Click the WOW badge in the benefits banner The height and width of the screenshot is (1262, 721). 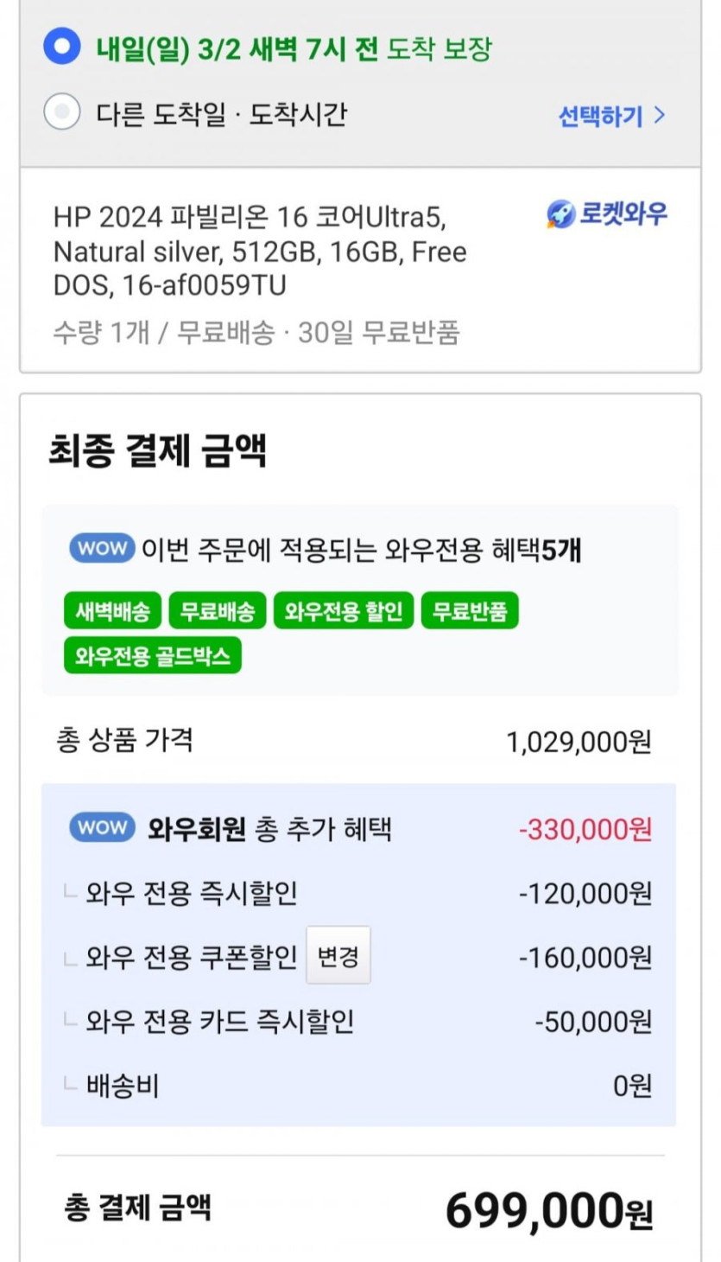pyautogui.click(x=102, y=549)
